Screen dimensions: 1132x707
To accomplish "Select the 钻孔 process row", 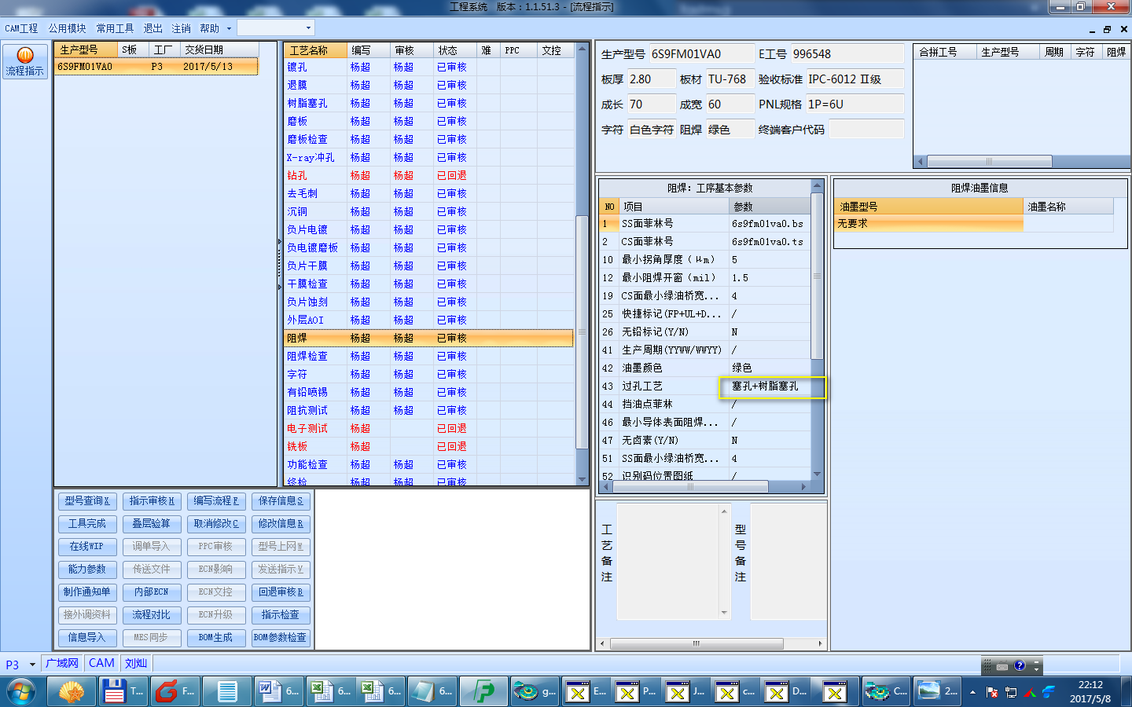I will tap(429, 176).
